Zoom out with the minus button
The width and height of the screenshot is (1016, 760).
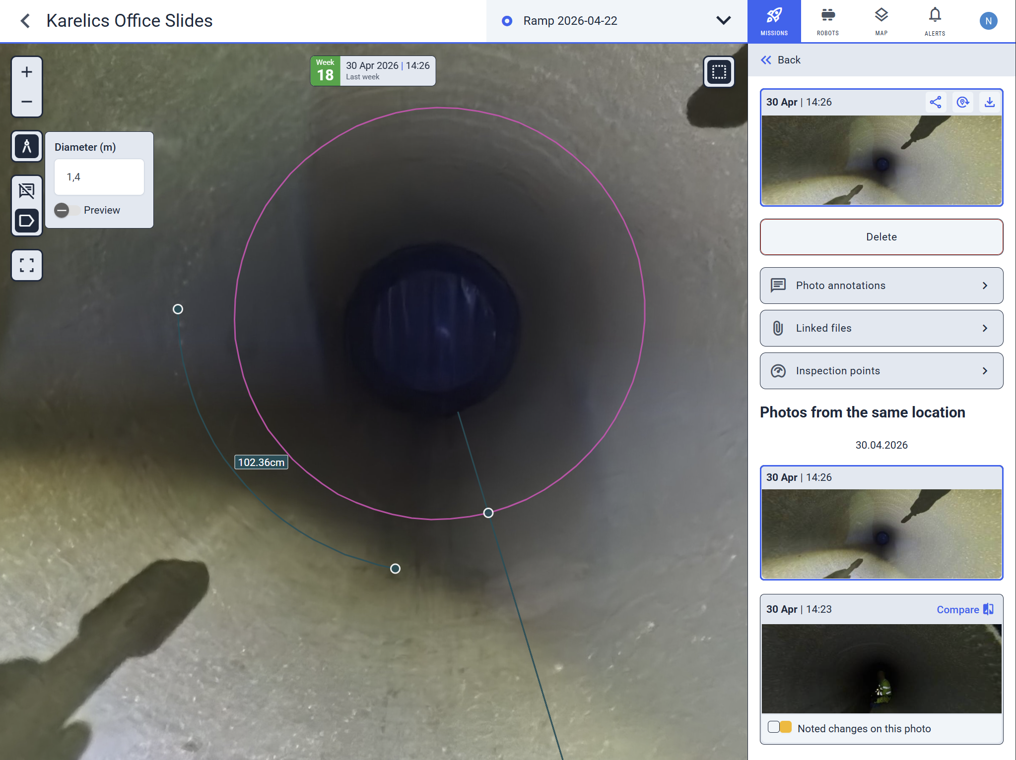[x=27, y=102]
